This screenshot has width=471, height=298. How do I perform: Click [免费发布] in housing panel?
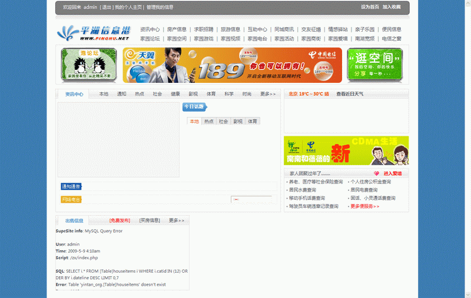click(120, 220)
